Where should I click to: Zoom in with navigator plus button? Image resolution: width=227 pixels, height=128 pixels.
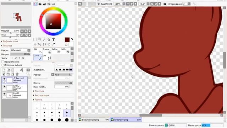click(26, 31)
